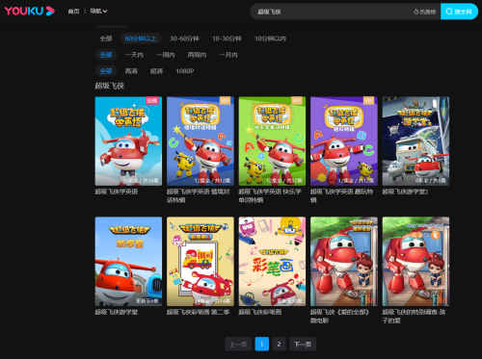Go to 下一页 next page

(x=303, y=345)
